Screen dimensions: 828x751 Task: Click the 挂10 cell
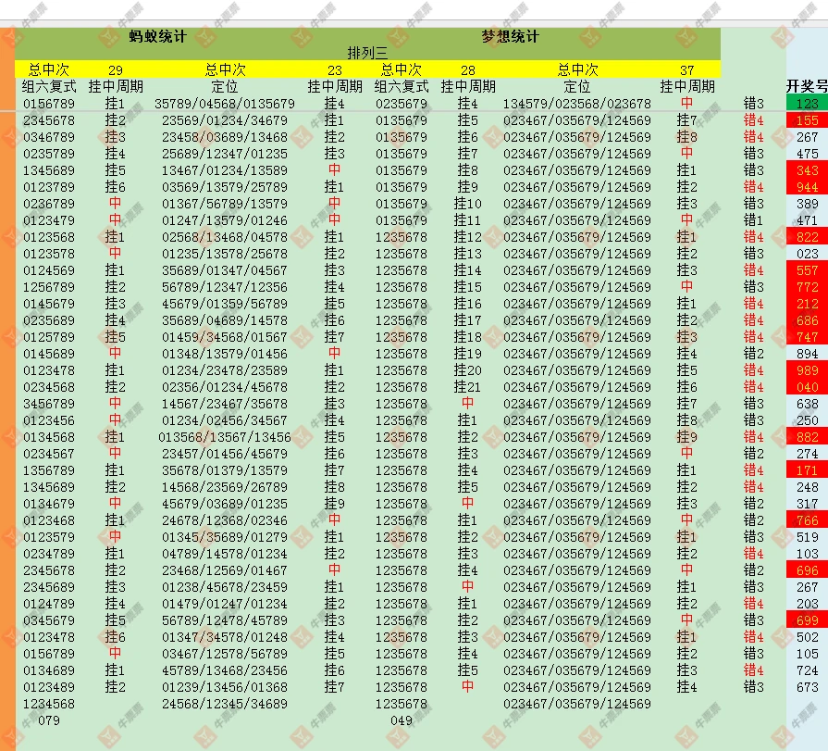point(468,204)
